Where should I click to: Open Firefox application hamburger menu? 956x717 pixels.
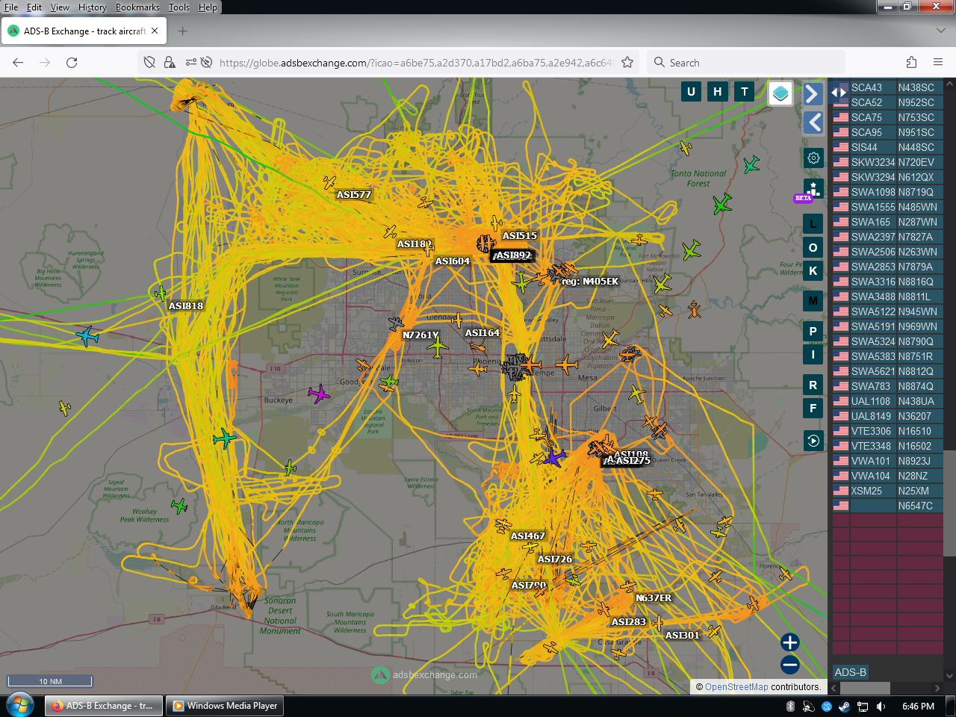pos(938,63)
